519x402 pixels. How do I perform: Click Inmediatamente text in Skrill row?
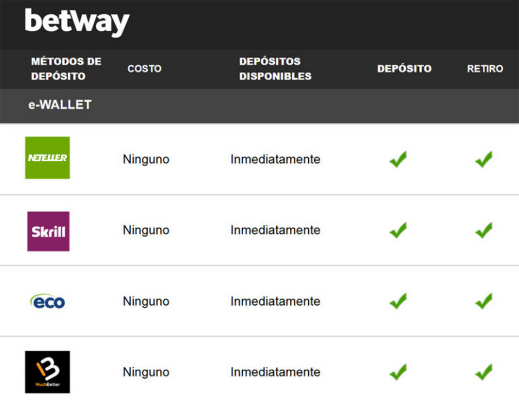click(x=275, y=230)
